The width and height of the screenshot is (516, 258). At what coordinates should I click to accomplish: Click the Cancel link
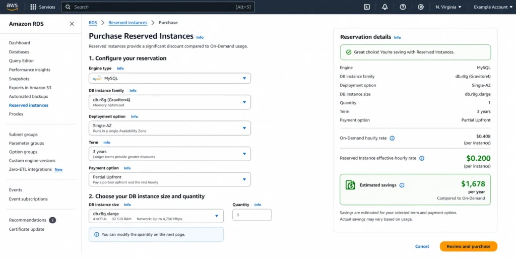(422, 246)
